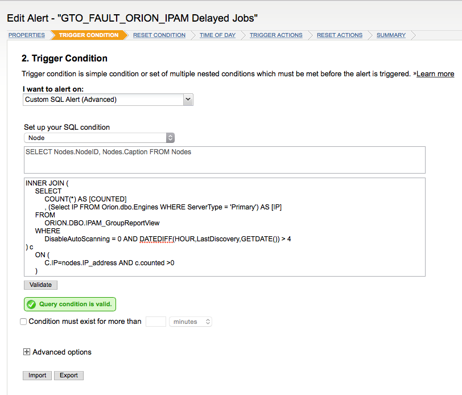
Task: Click the Import button
Action: (x=37, y=375)
